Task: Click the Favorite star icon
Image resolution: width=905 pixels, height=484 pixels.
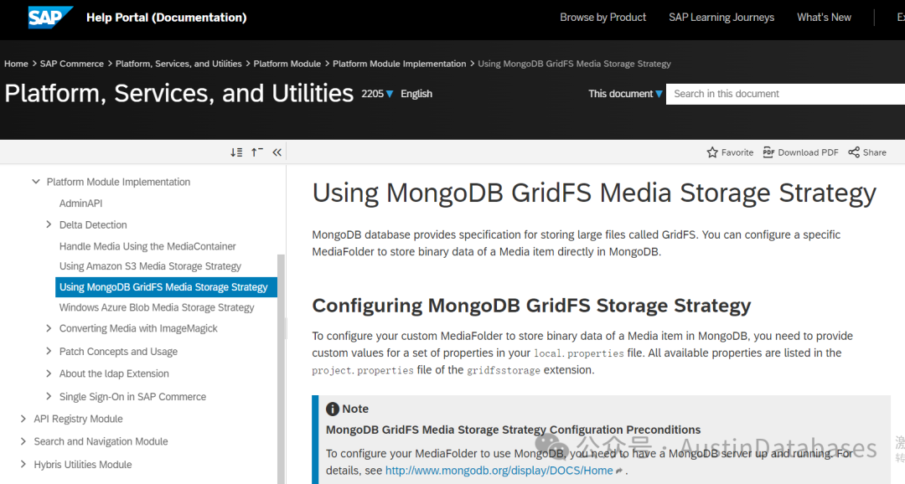Action: [712, 152]
